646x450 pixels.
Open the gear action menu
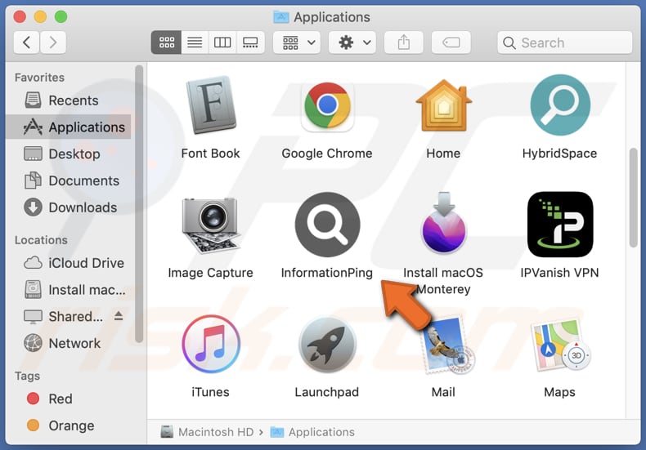click(x=352, y=42)
